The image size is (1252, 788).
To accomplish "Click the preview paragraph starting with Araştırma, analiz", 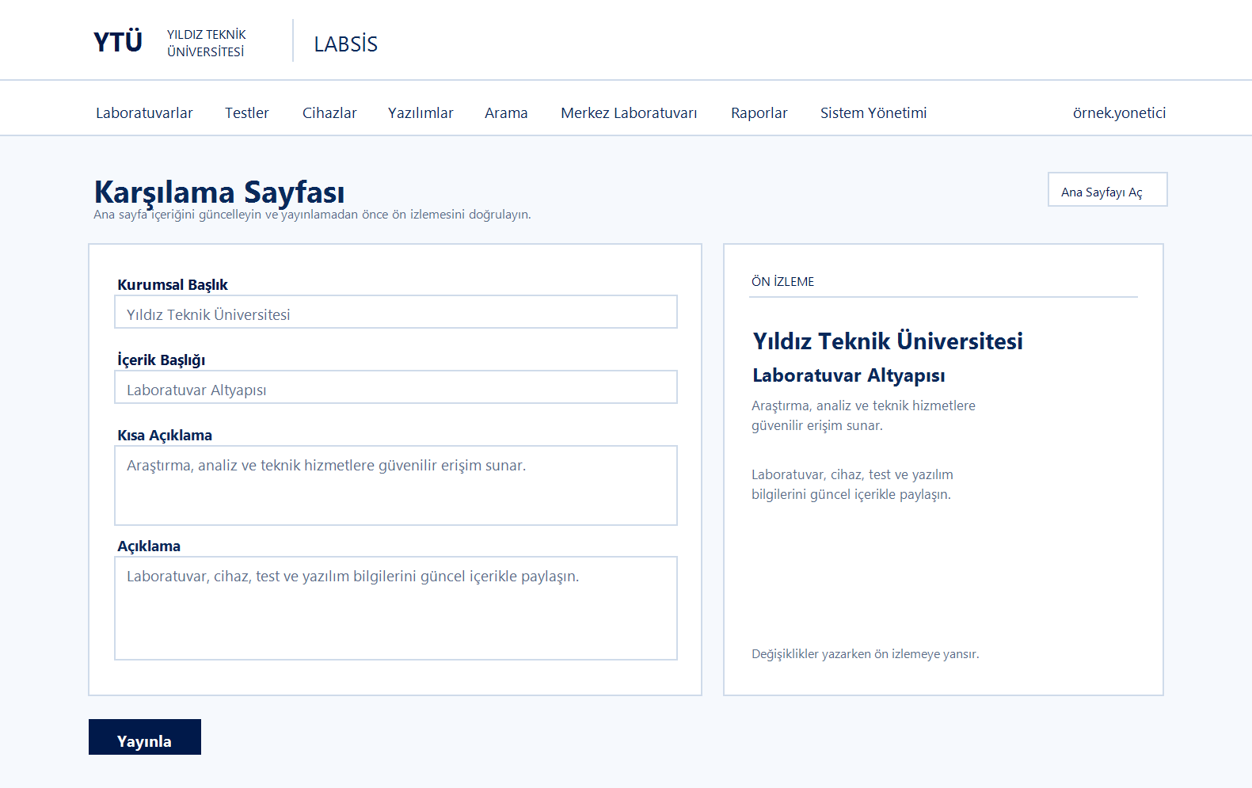I will 863,415.
